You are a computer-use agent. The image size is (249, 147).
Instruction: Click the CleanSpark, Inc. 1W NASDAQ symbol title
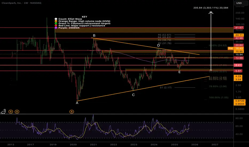tap(21, 3)
